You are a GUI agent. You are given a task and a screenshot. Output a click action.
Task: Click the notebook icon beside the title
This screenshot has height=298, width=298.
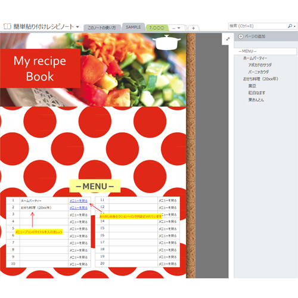tap(7, 26)
